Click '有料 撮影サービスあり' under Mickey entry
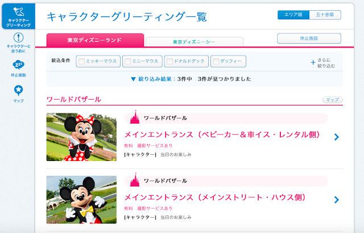 (148, 209)
